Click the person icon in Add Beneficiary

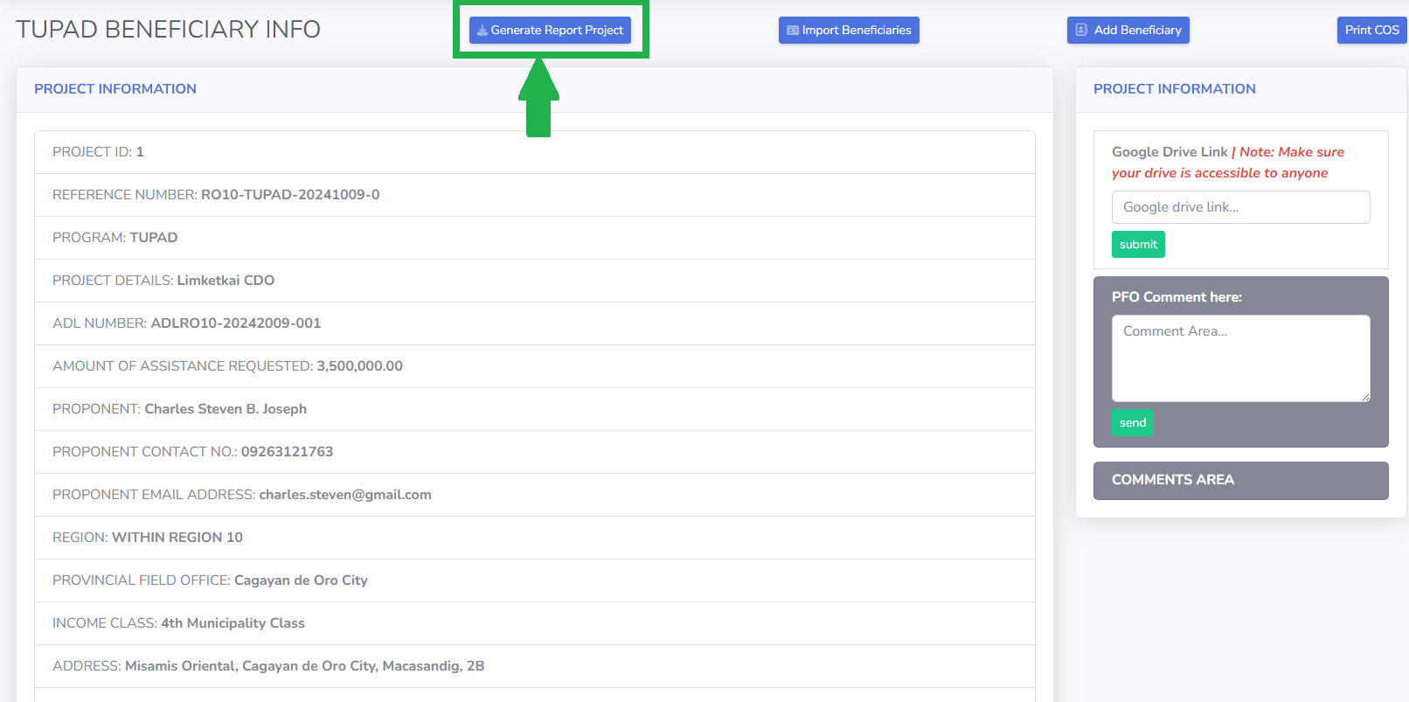pyautogui.click(x=1081, y=30)
